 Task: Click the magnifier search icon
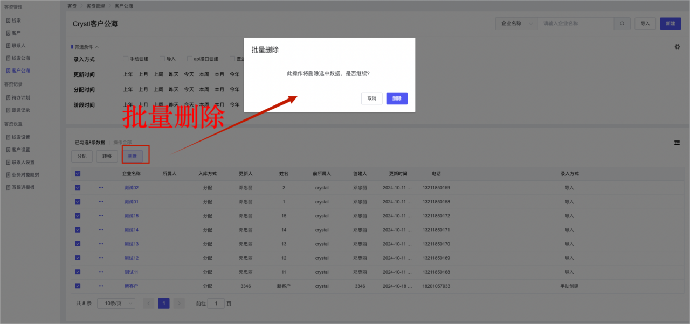click(x=622, y=24)
